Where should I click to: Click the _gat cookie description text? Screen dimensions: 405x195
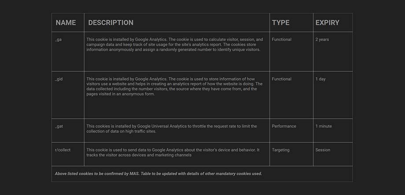point(172,129)
